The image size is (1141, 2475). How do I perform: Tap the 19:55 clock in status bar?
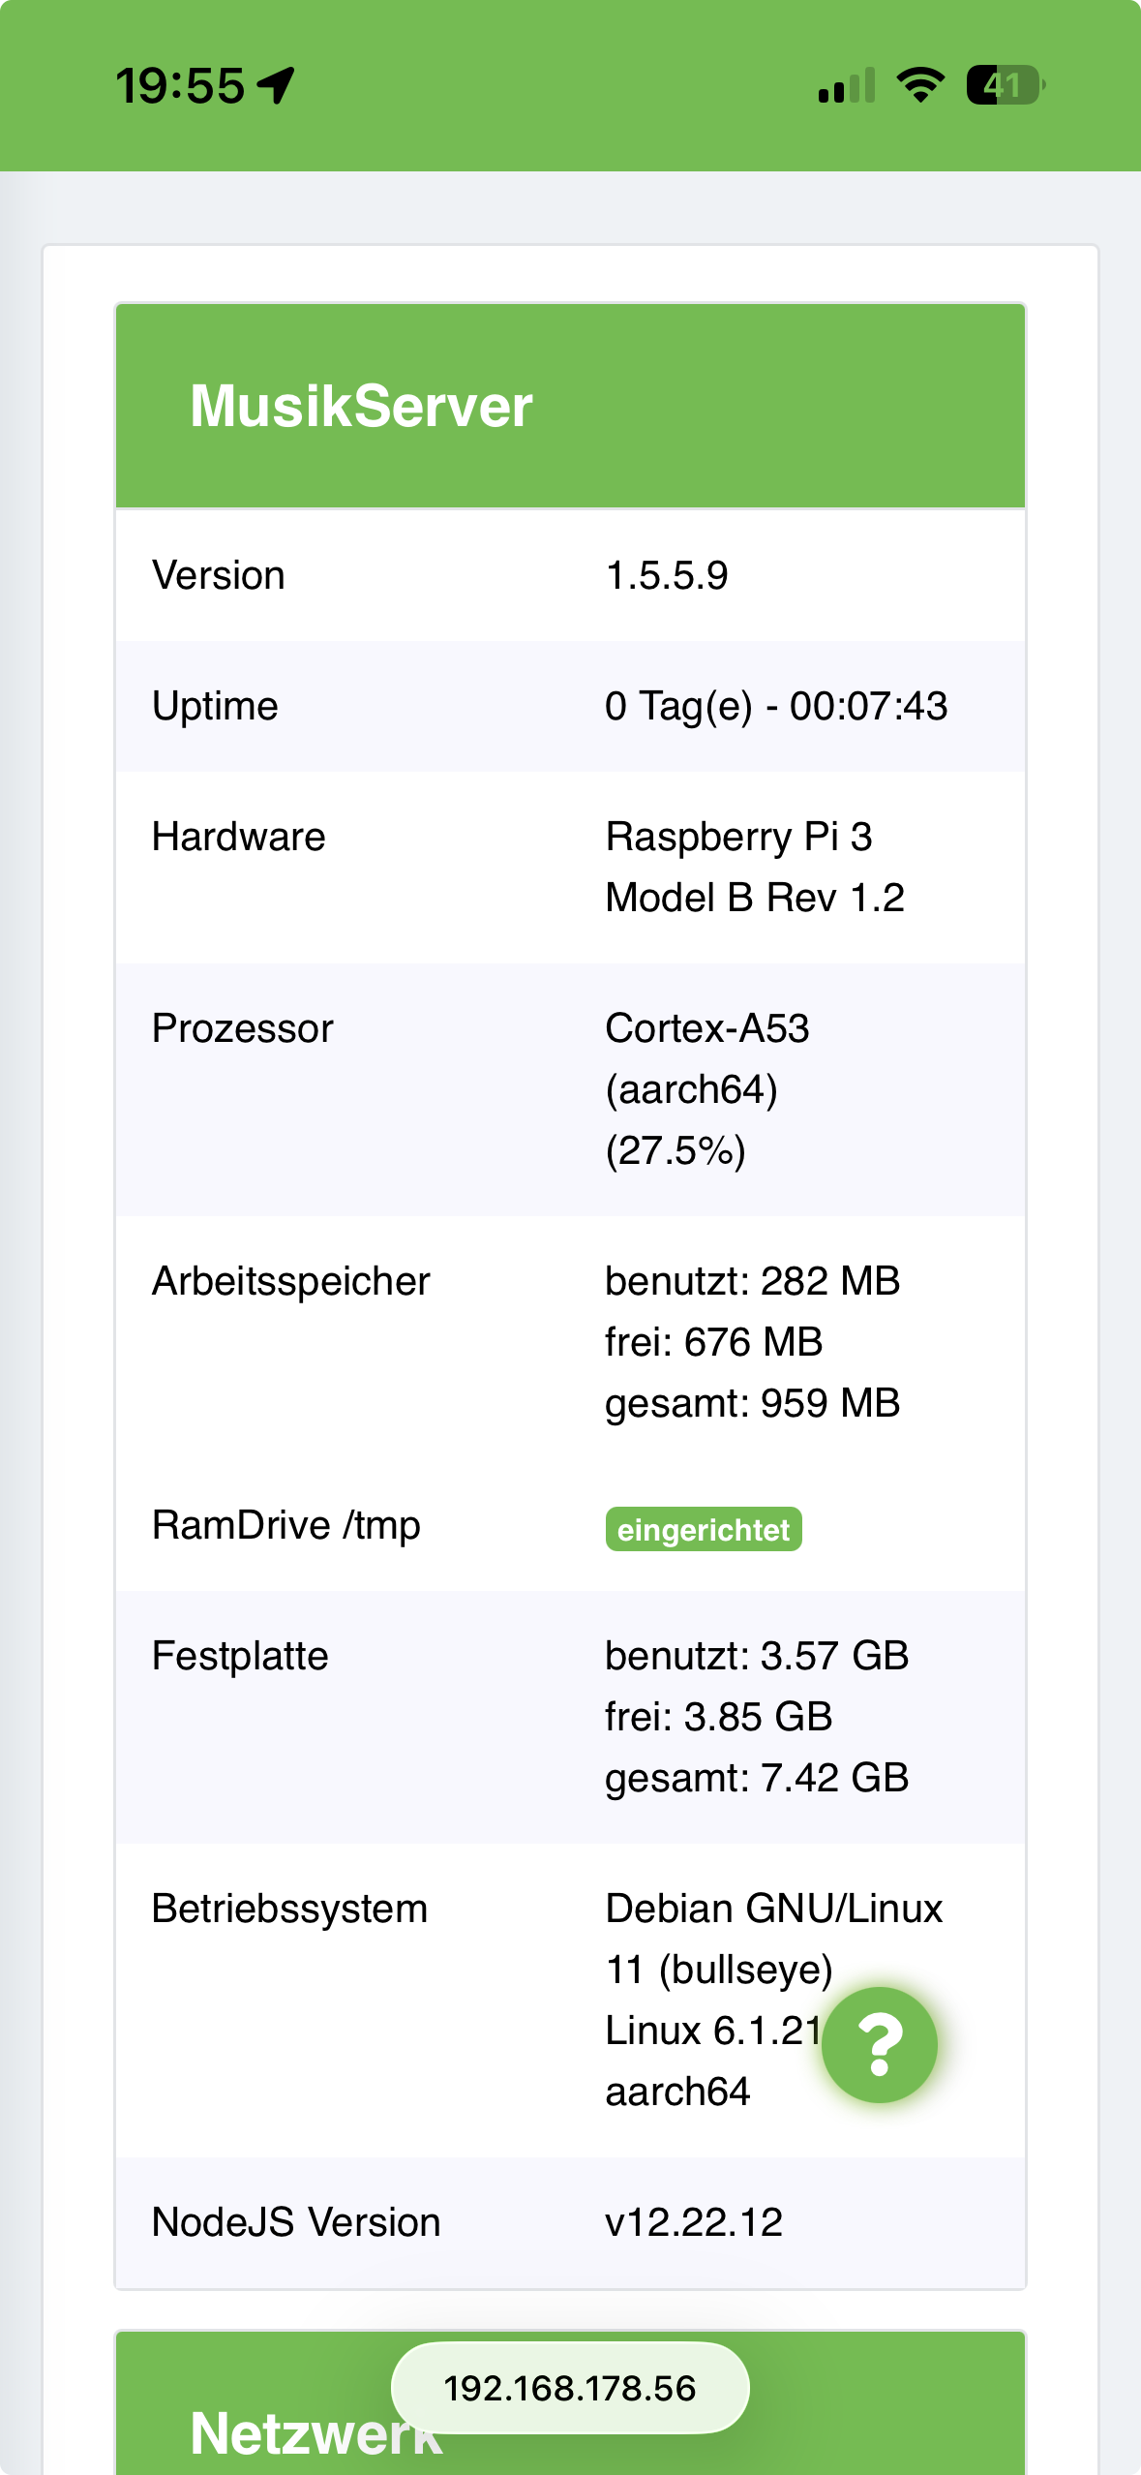point(180,85)
